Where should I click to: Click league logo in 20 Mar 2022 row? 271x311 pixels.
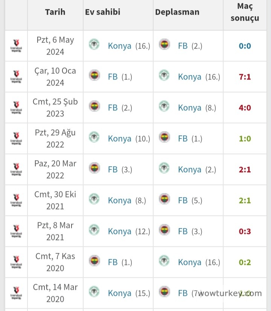pyautogui.click(x=16, y=170)
